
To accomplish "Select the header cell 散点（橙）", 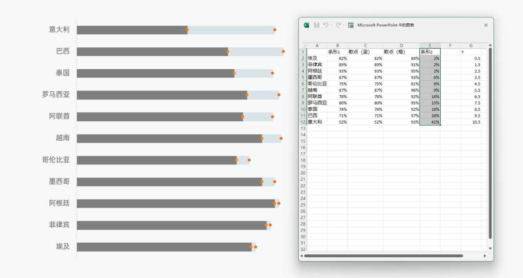I will (401, 52).
